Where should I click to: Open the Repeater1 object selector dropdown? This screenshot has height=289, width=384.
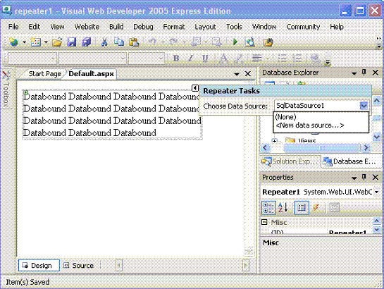(377, 192)
